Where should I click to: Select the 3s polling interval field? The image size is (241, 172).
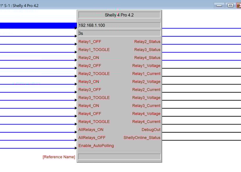tap(119, 33)
